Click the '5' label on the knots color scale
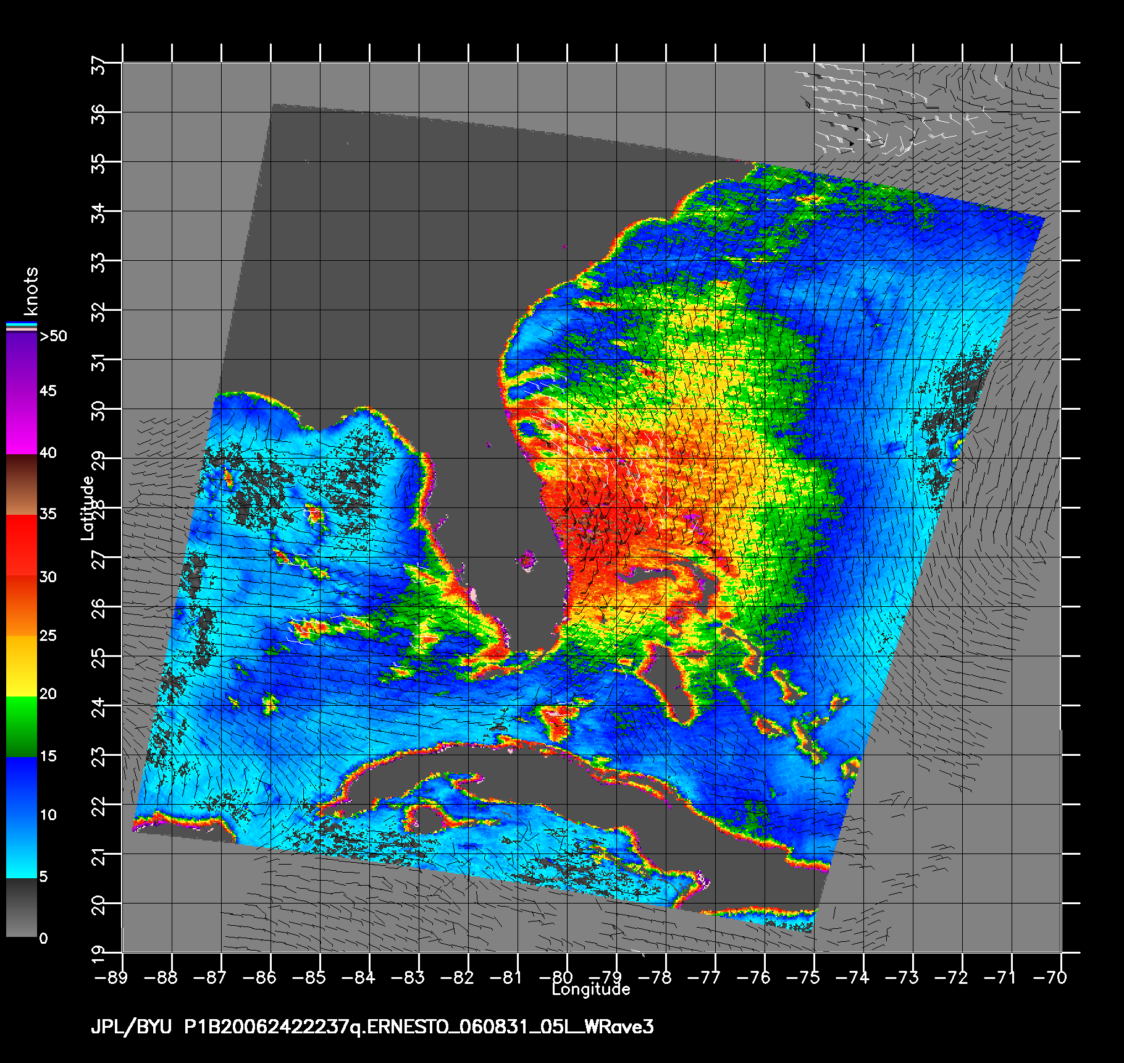This screenshot has width=1124, height=1063. click(x=43, y=877)
